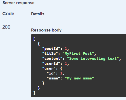
Task: Select the postId value 1
Action: 66,48
